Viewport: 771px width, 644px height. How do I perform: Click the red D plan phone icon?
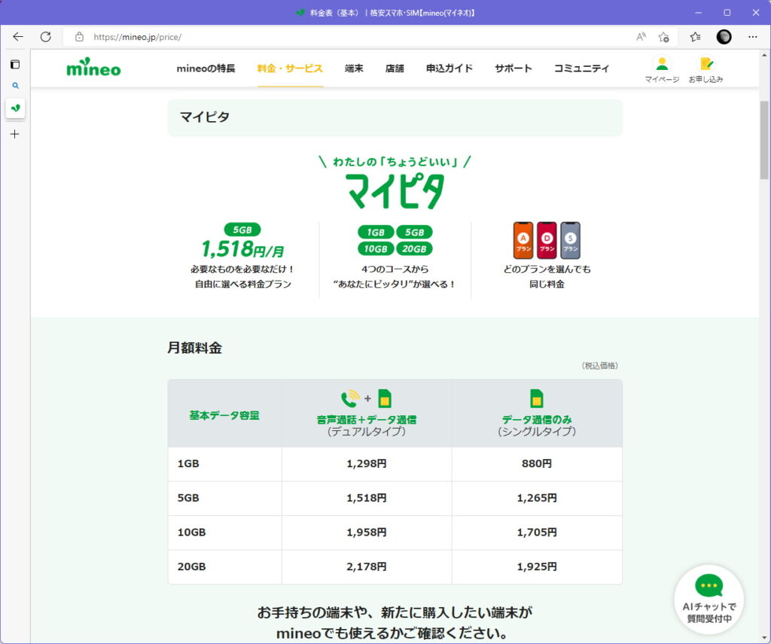tap(547, 240)
